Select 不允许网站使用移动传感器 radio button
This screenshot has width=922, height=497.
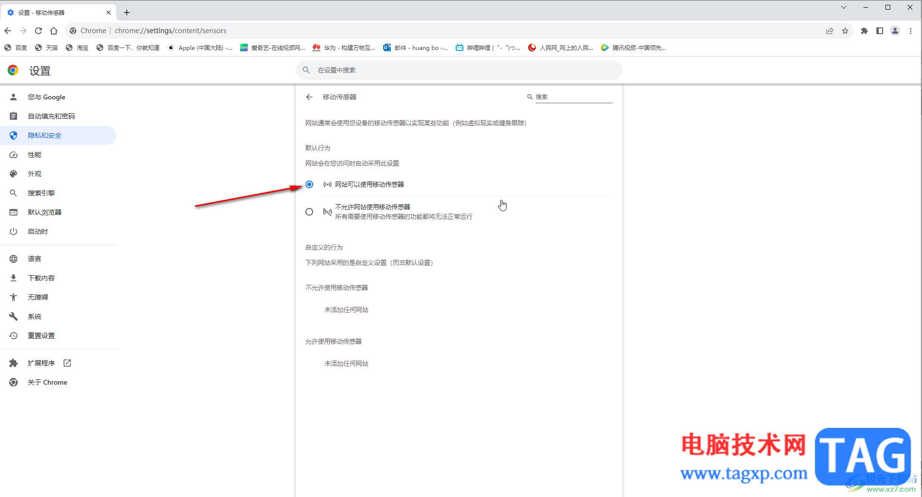point(309,212)
